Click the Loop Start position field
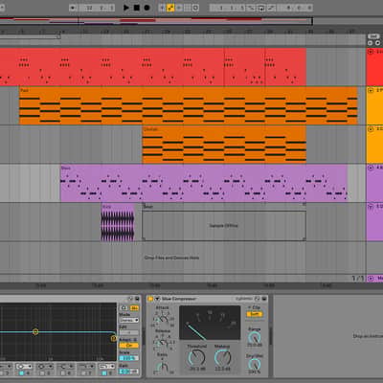The height and width of the screenshot is (383, 383). (227, 8)
